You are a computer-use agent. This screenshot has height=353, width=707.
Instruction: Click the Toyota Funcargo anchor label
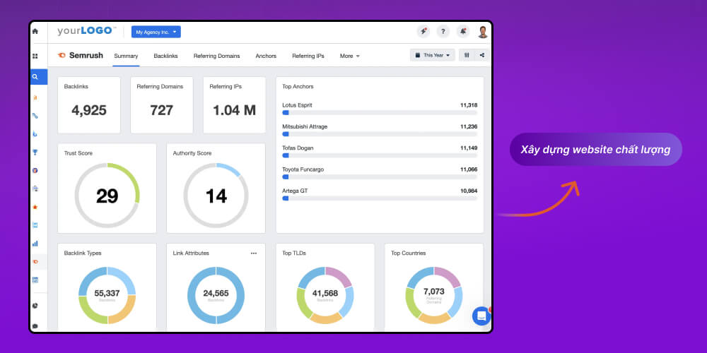pyautogui.click(x=303, y=169)
